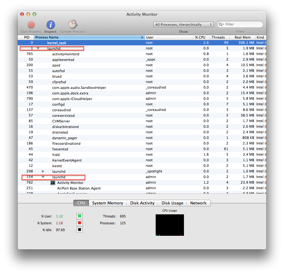This screenshot has width=284, height=274.
Task: Click the Quit Process stop-sign icon
Action: point(31,25)
